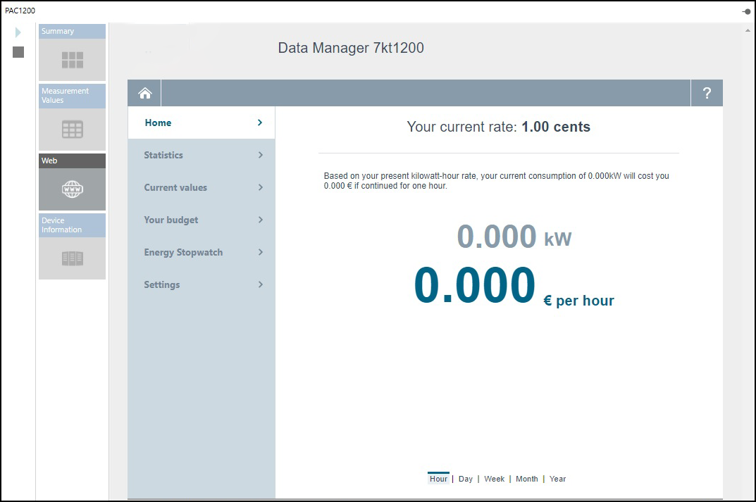Switch to the Day view

point(465,478)
